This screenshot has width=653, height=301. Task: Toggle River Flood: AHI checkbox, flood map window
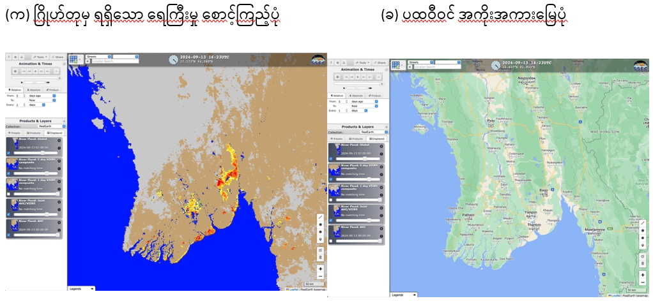[x=8, y=235]
